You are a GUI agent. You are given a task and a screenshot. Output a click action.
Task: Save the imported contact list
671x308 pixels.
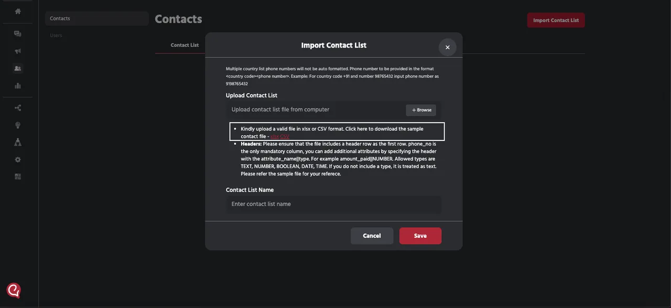click(x=420, y=236)
